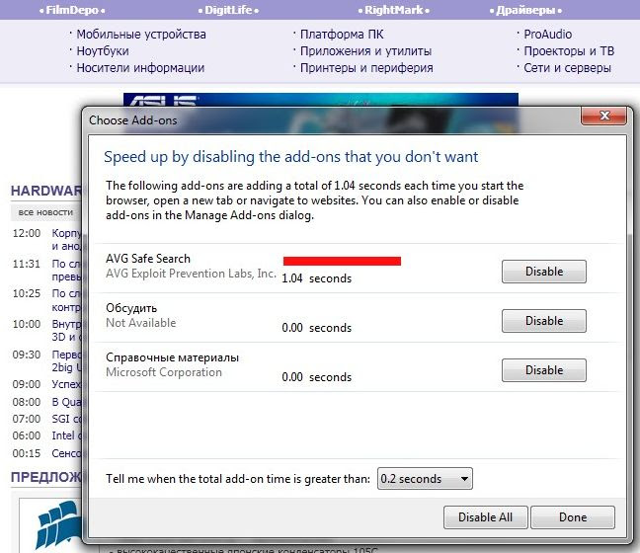Open the 06:00 Intel news item

tap(66, 435)
